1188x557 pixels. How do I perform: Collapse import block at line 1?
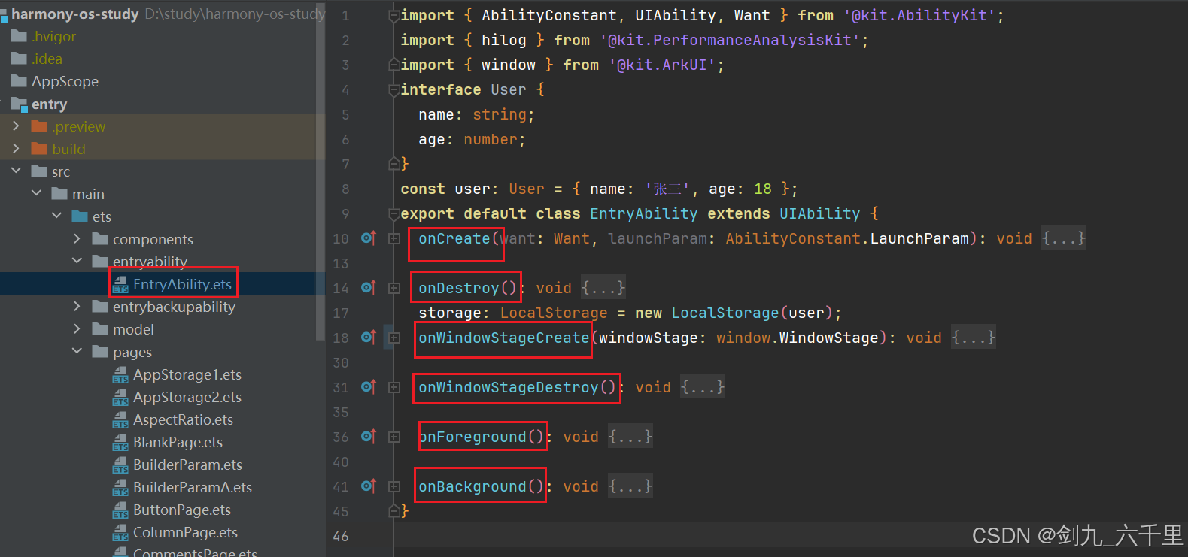click(394, 16)
